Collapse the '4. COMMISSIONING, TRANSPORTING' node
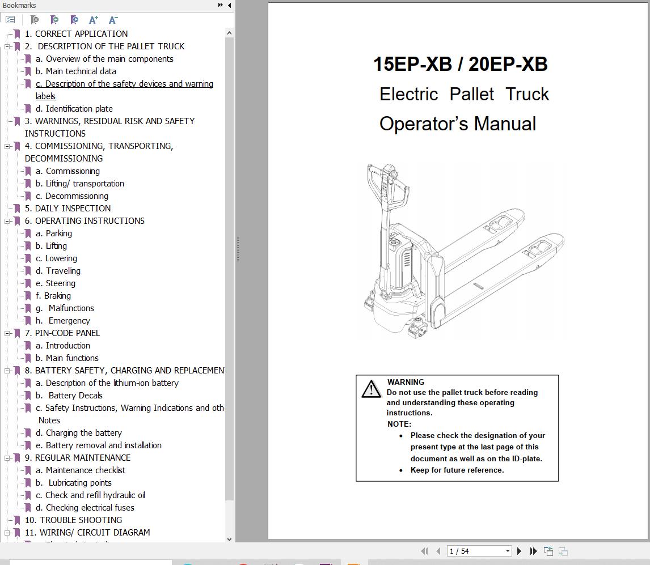The height and width of the screenshot is (565, 650). click(x=7, y=146)
